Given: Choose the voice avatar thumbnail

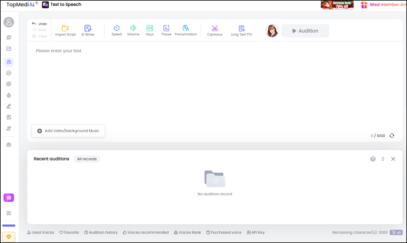Looking at the screenshot, I should (x=272, y=31).
